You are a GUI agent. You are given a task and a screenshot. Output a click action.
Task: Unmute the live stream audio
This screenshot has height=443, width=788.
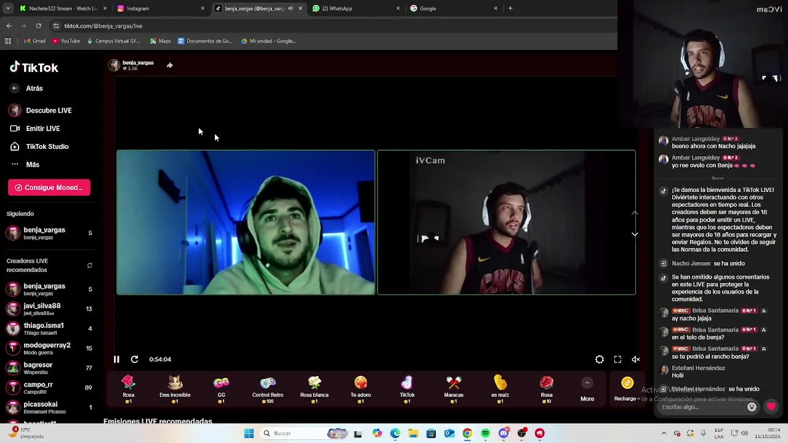[x=636, y=359]
